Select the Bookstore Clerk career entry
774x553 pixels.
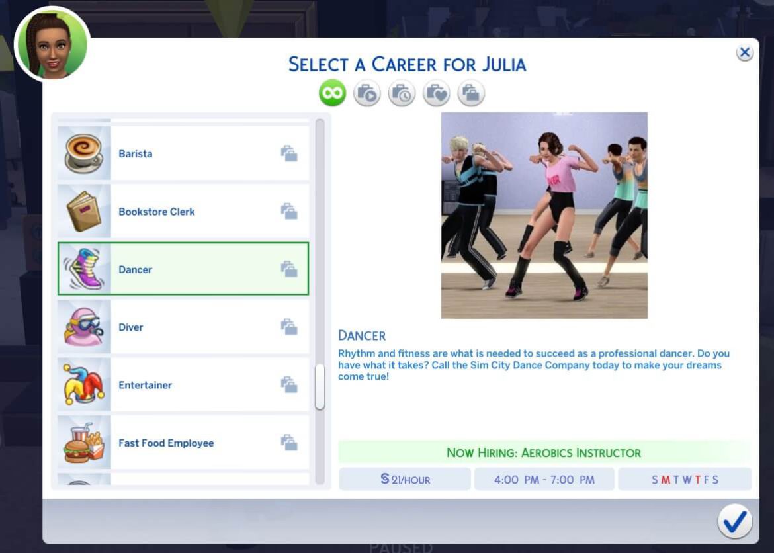pyautogui.click(x=182, y=211)
